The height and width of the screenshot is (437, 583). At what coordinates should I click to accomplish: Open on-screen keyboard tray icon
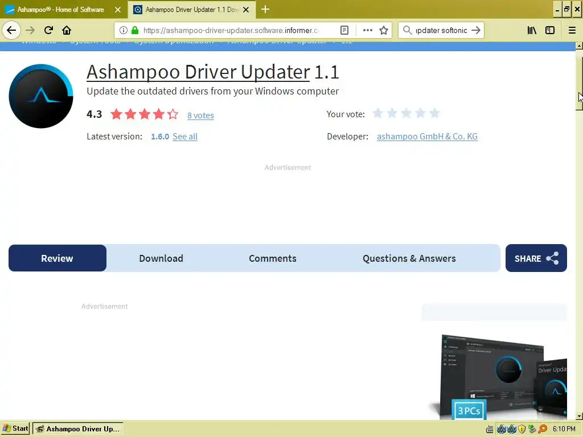pos(490,429)
